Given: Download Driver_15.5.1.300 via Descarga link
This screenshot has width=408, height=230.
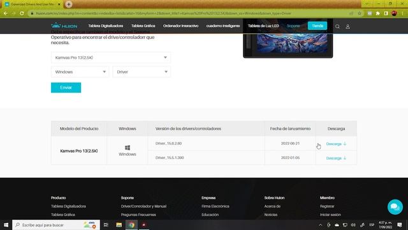Looking at the screenshot, I should (336, 158).
